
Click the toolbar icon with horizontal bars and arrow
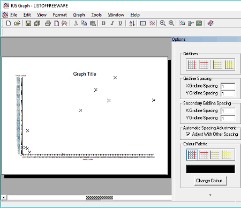[191, 23]
